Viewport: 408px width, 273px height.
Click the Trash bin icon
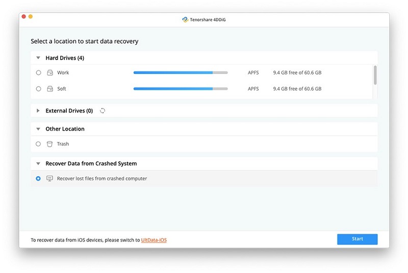[x=50, y=144]
